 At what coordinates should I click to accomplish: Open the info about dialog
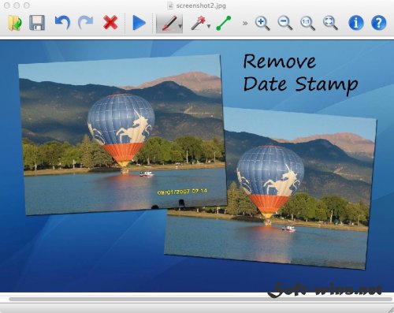click(356, 23)
